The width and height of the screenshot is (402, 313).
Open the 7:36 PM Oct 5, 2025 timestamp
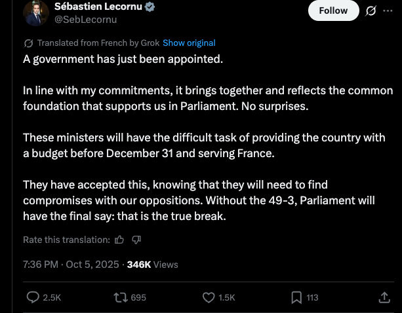tap(71, 265)
